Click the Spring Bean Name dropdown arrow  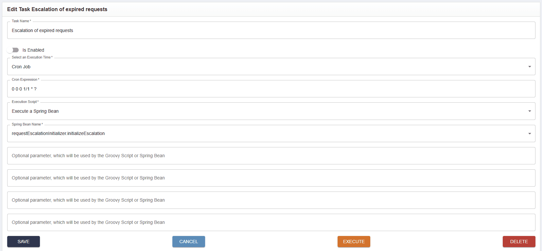point(529,133)
